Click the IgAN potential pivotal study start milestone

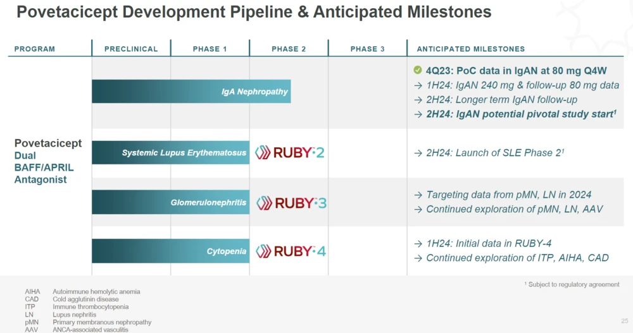click(521, 114)
